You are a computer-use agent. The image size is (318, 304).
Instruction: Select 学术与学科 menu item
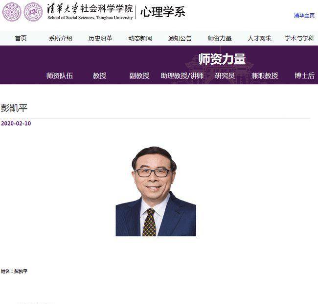pyautogui.click(x=299, y=38)
